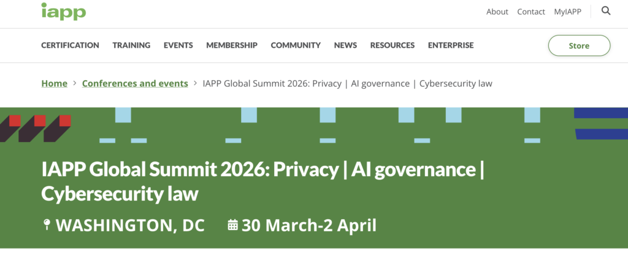This screenshot has width=628, height=257.
Task: Click the location pin icon by Washington
Action: tap(47, 225)
